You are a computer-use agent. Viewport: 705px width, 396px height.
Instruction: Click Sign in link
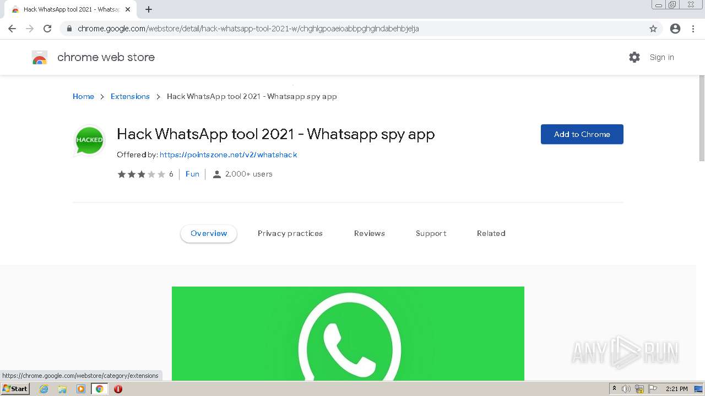(661, 57)
